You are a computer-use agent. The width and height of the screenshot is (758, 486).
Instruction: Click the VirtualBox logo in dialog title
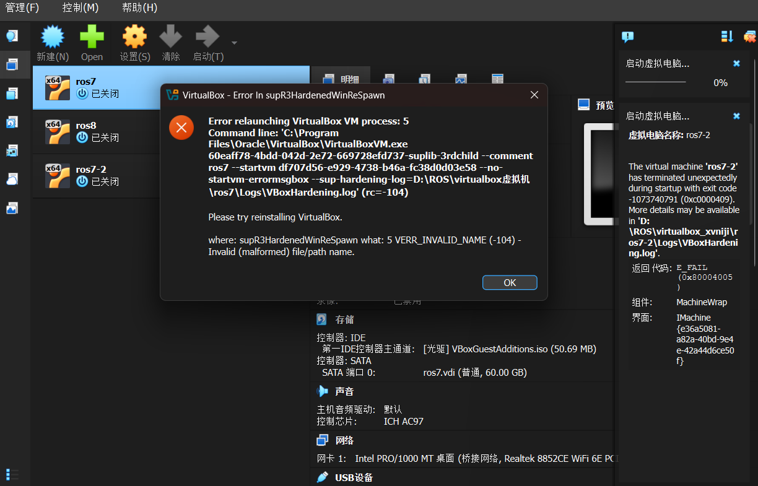(x=173, y=95)
